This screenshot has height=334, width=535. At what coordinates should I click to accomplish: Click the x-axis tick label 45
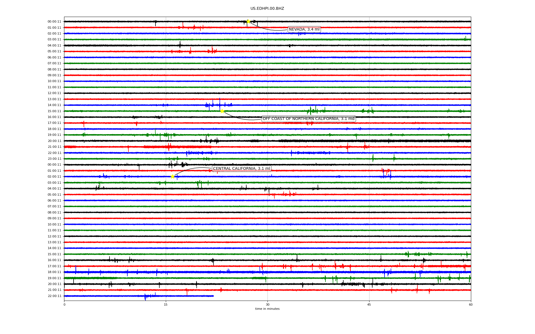369,304
